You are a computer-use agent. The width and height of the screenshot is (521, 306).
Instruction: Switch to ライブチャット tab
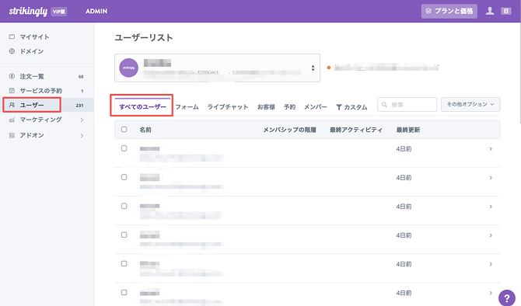(228, 107)
